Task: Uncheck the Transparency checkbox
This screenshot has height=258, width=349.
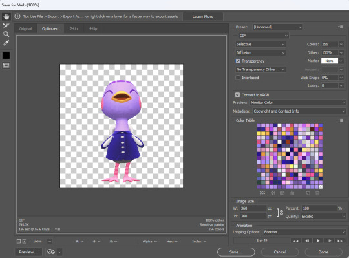Action: pyautogui.click(x=238, y=61)
